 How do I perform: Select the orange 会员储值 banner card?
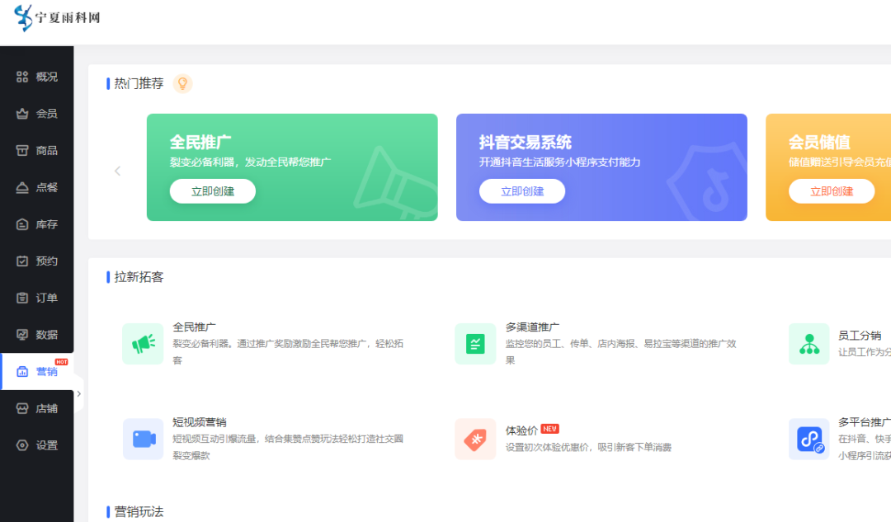point(828,167)
